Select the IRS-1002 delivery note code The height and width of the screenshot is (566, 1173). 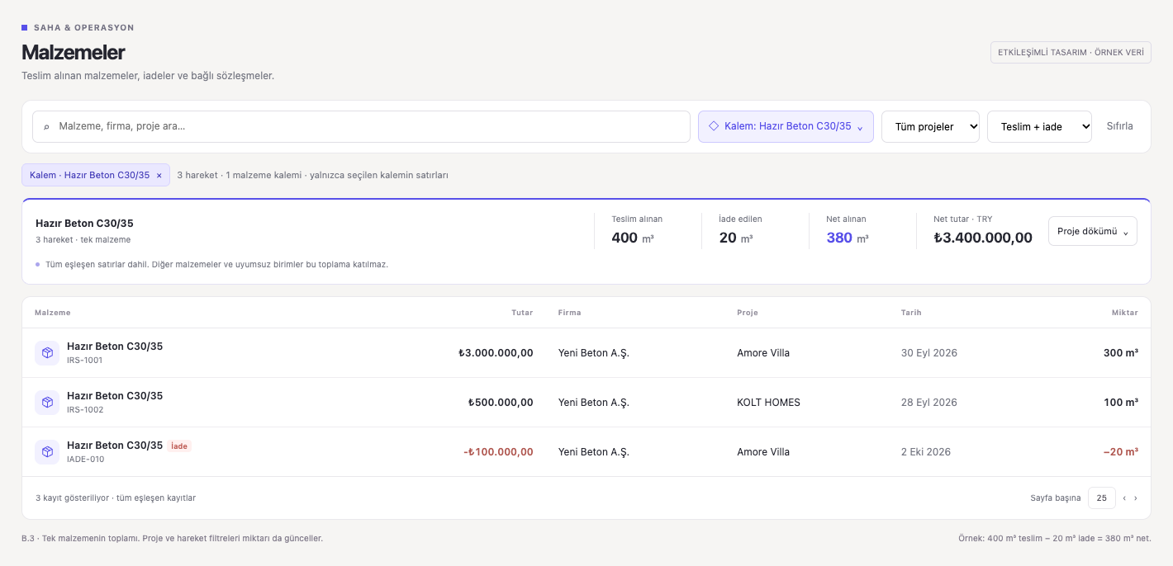85,410
